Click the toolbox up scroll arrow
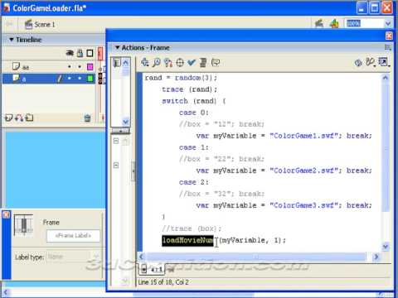 126,62
